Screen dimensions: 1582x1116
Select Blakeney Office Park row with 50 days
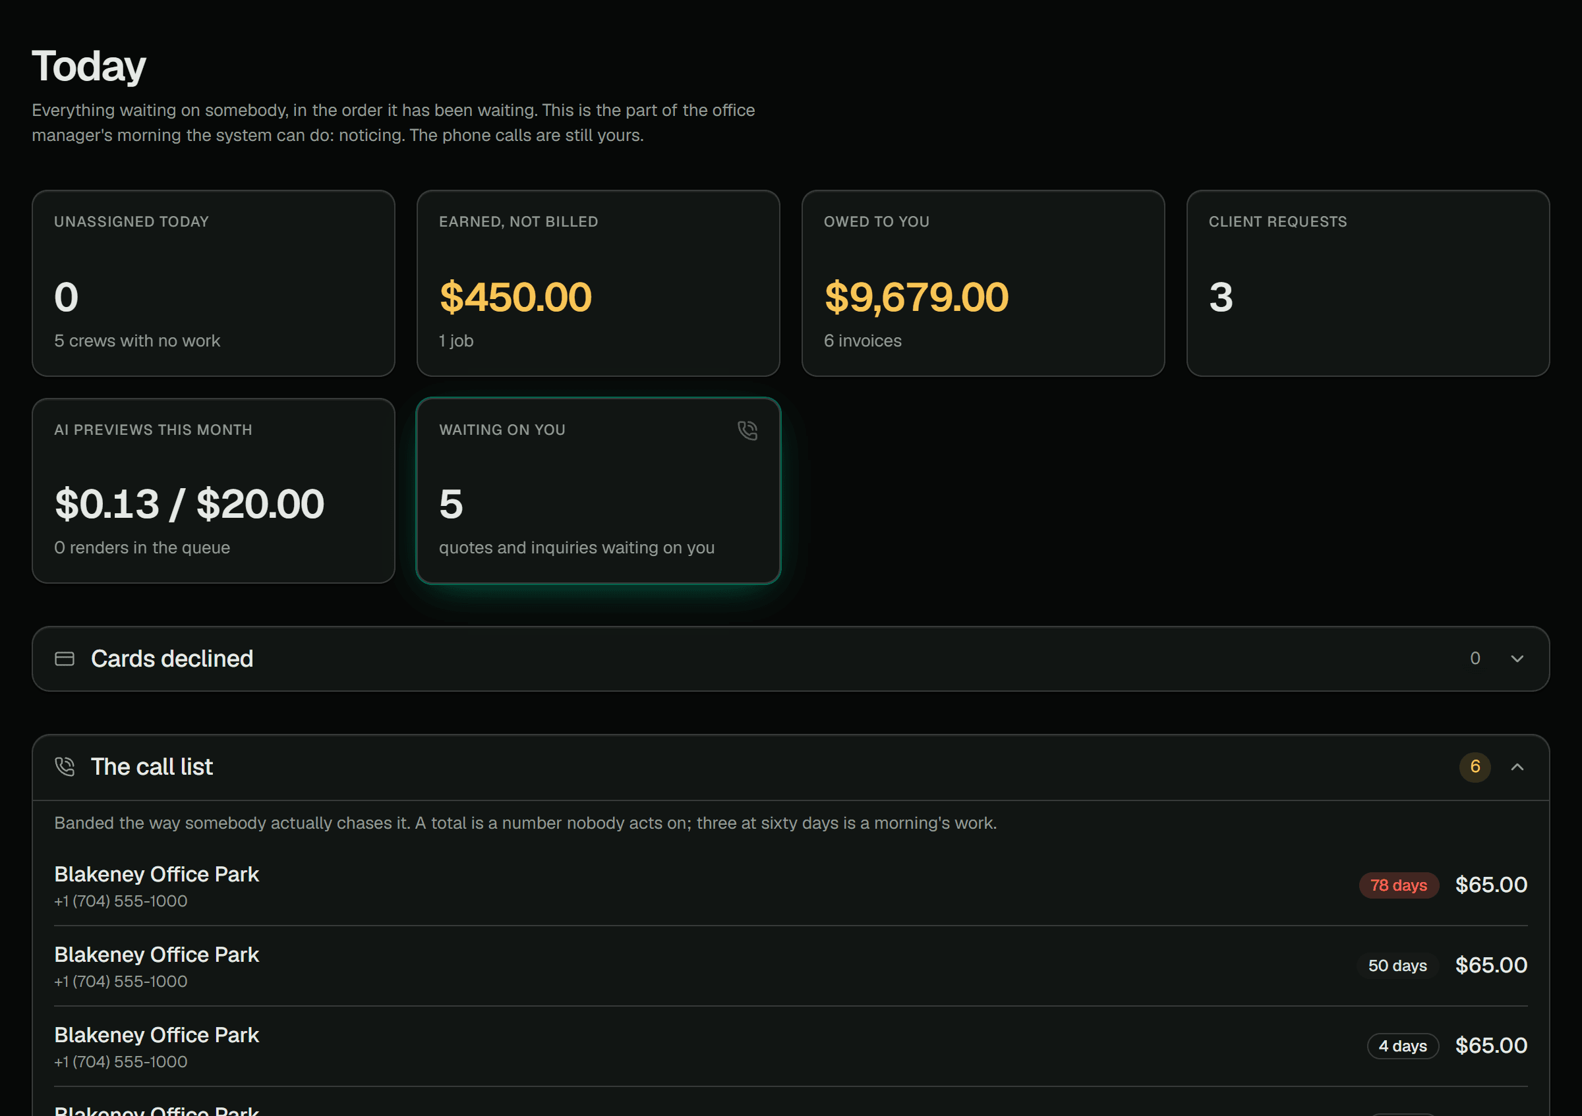click(791, 966)
